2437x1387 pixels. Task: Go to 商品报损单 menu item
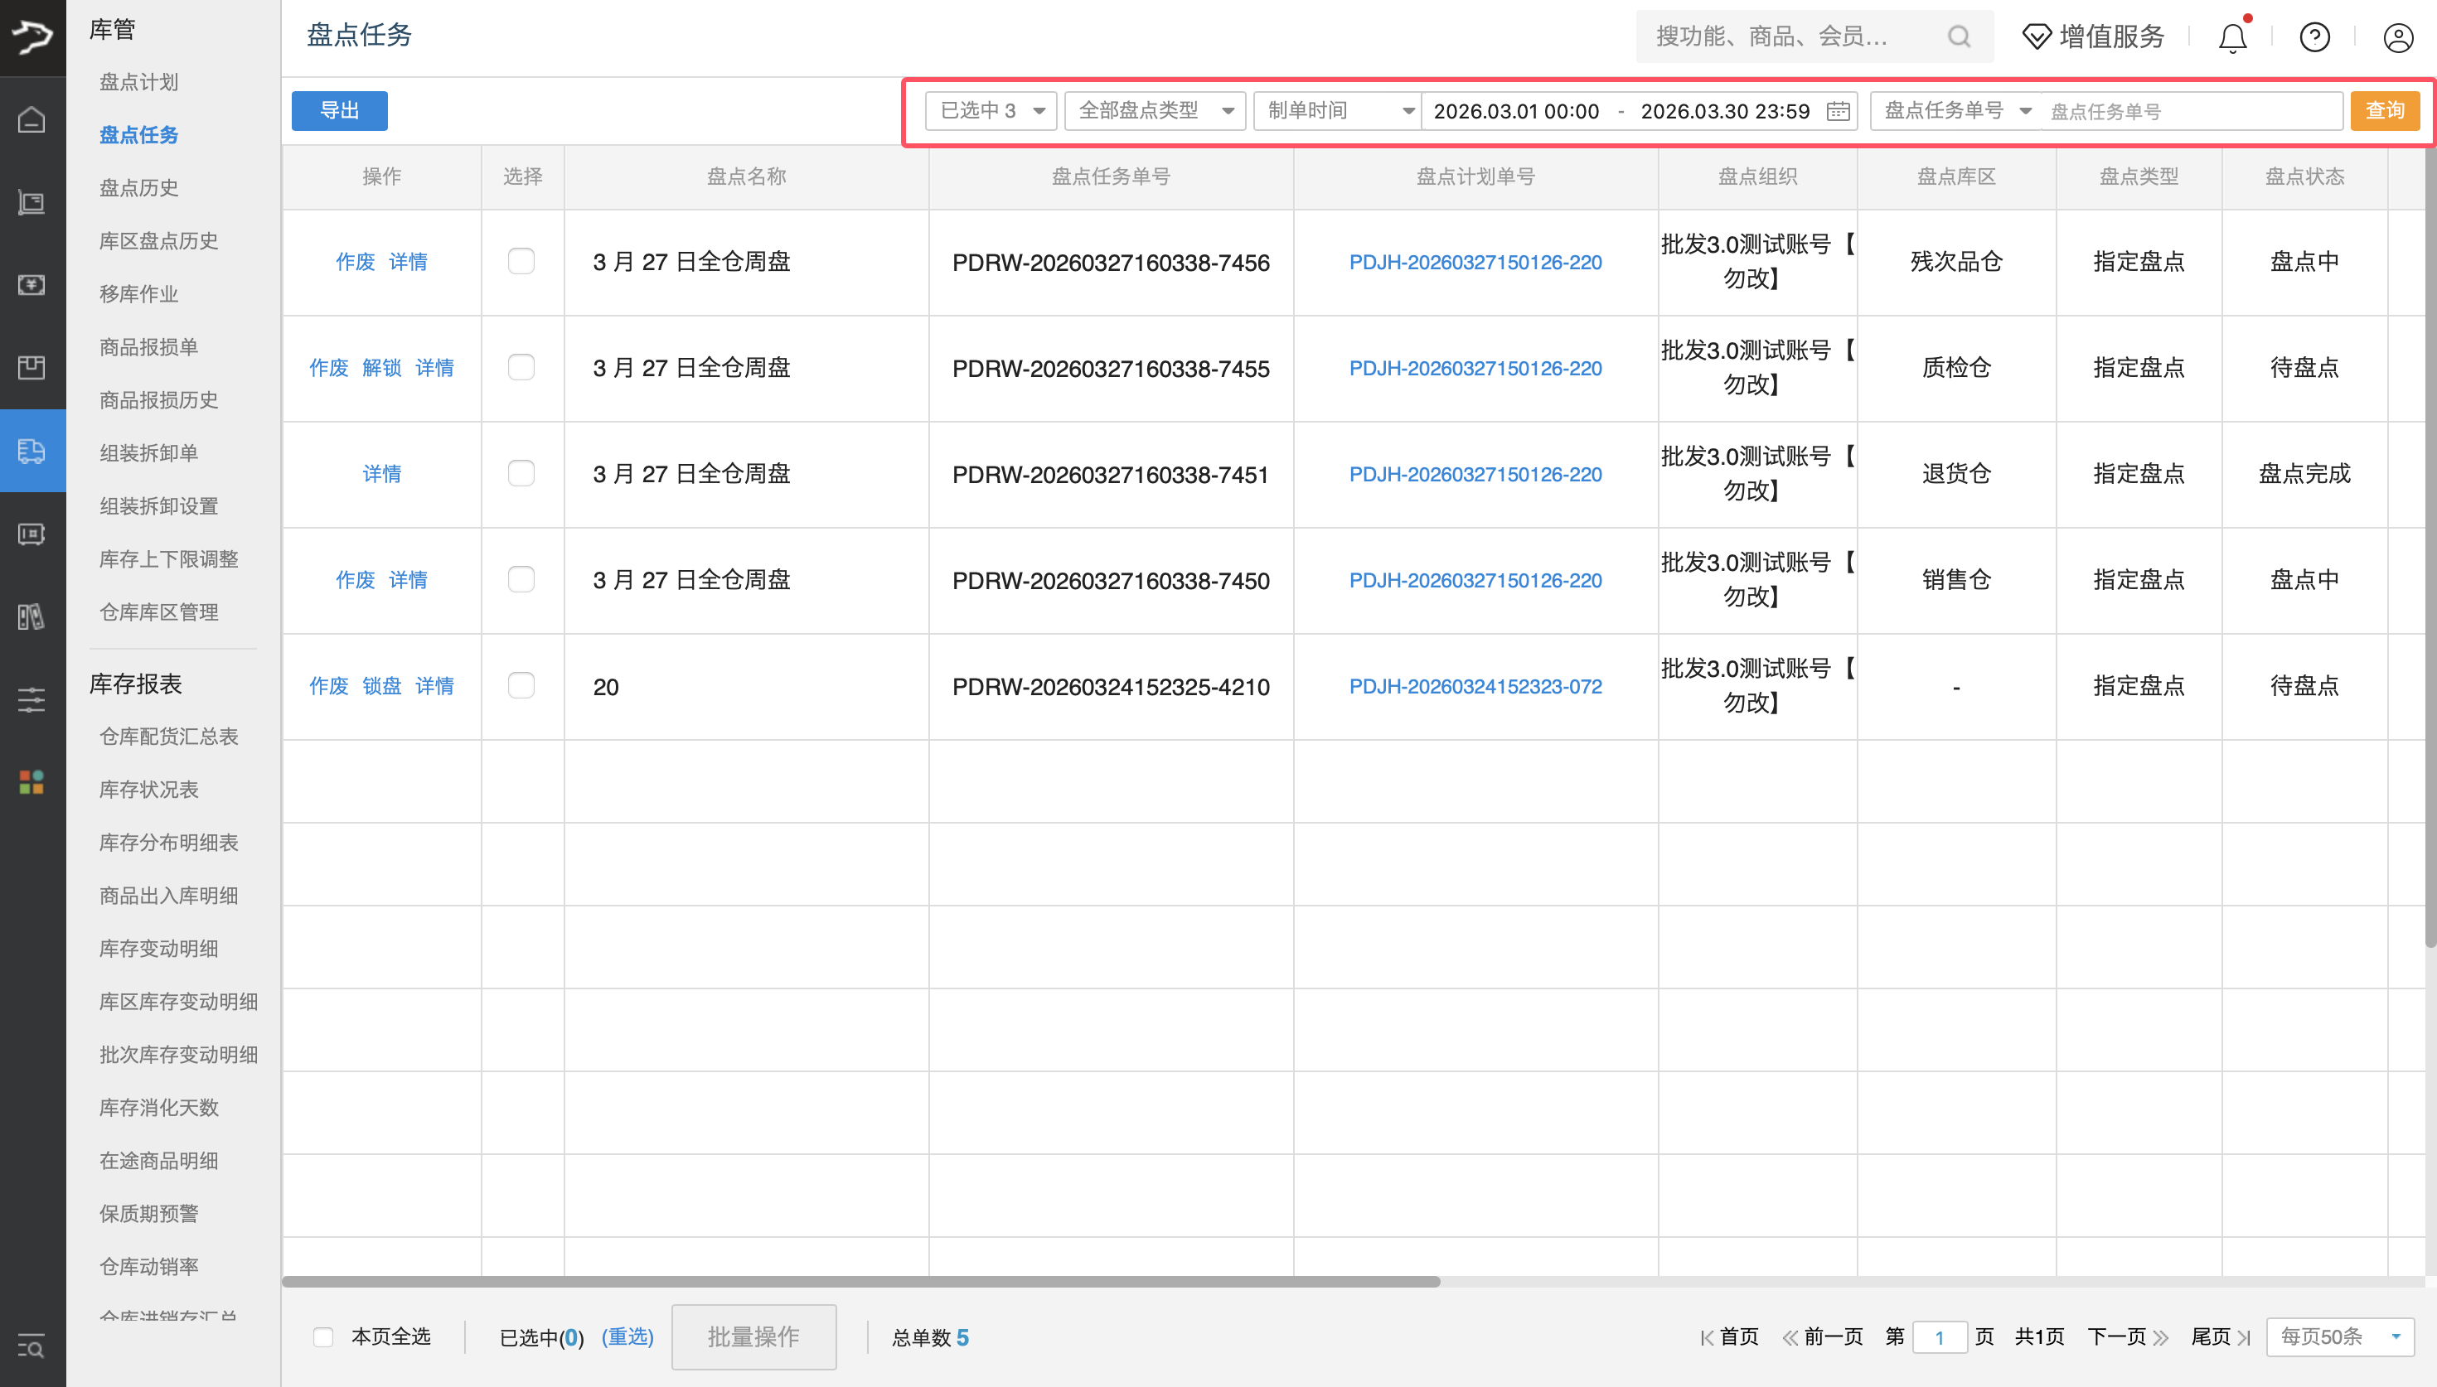148,346
